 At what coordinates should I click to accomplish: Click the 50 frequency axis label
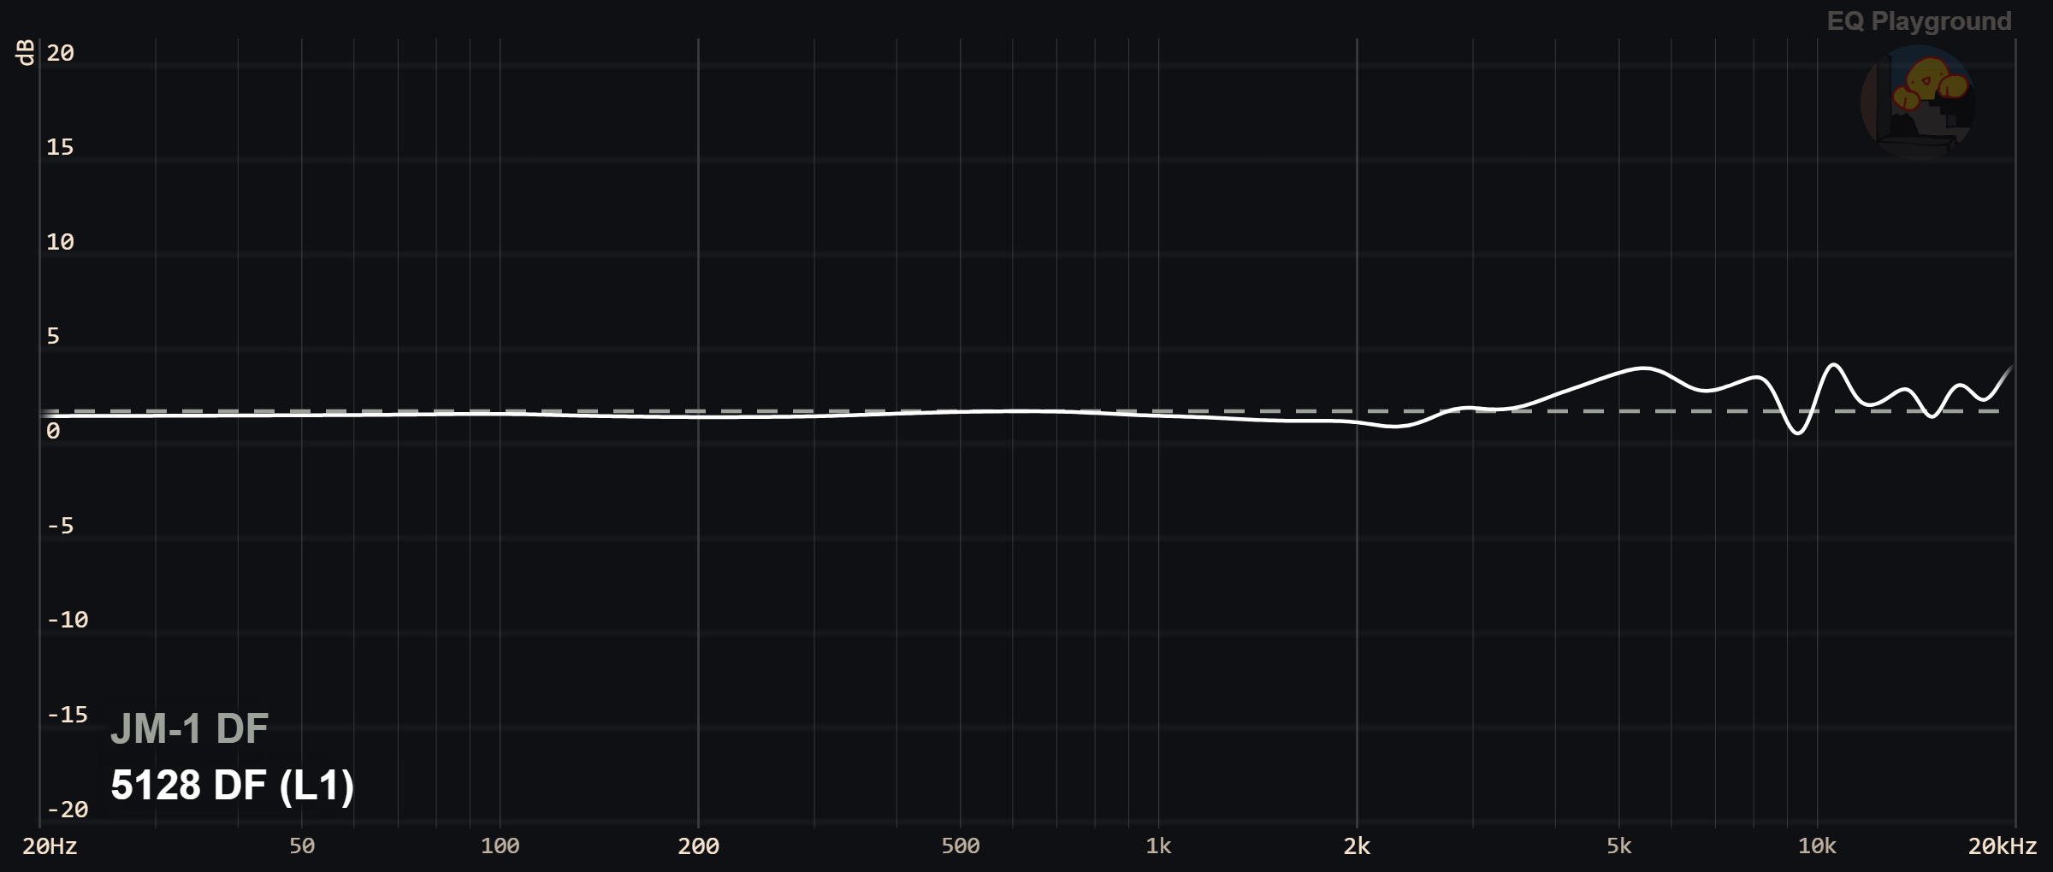point(302,846)
